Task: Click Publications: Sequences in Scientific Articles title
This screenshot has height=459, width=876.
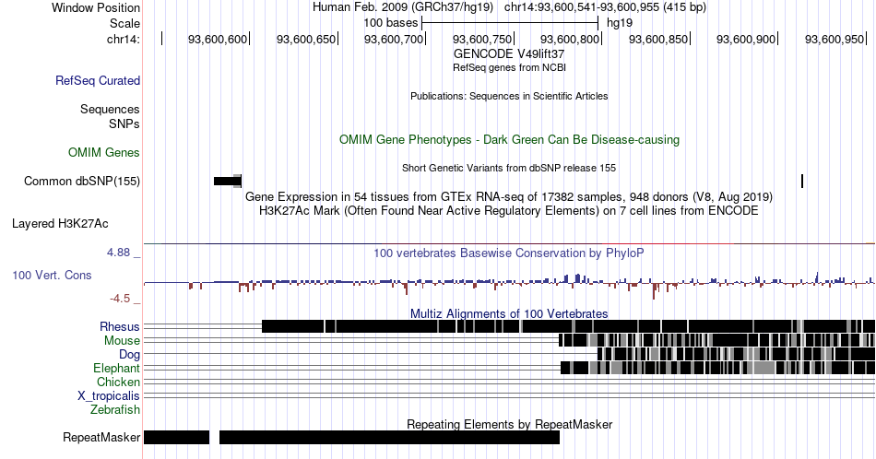Action: pyautogui.click(x=509, y=96)
